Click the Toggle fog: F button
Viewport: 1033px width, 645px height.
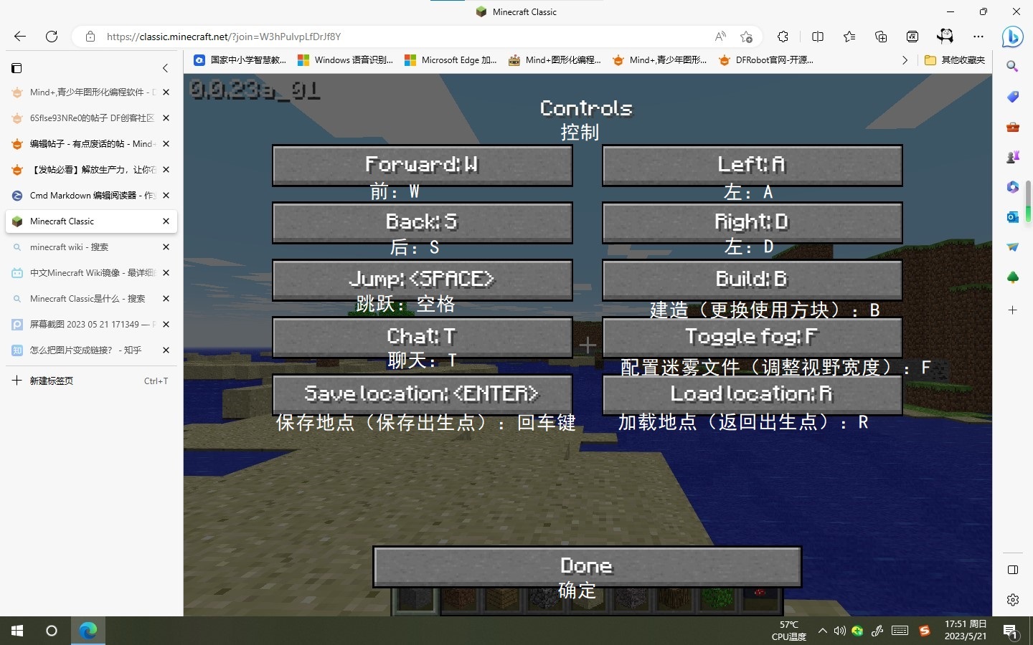(x=752, y=337)
